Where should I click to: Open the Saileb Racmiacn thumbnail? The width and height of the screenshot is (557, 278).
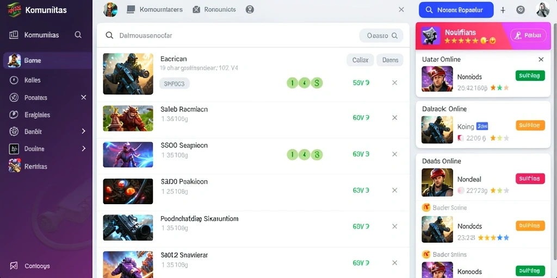point(128,118)
